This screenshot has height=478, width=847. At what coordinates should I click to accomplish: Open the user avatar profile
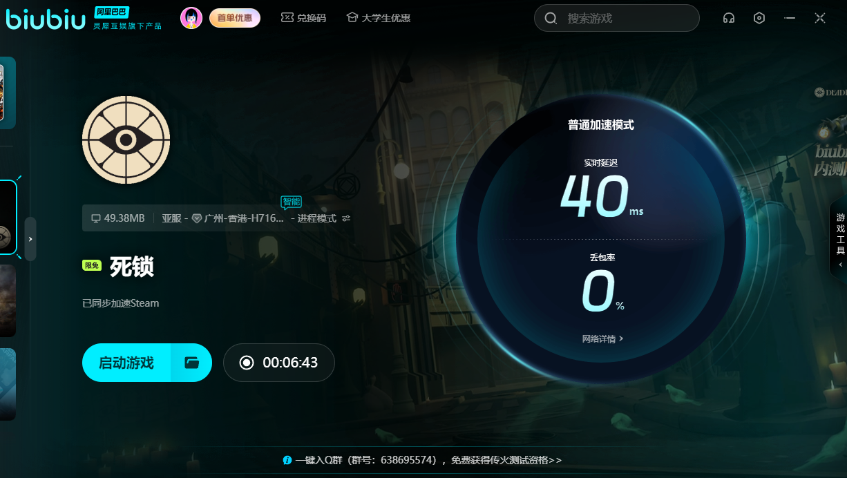(191, 18)
